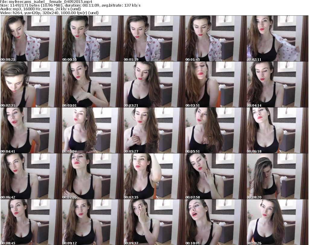
Task: Click the size line reading 11492171 bytes
Action: [70, 5]
